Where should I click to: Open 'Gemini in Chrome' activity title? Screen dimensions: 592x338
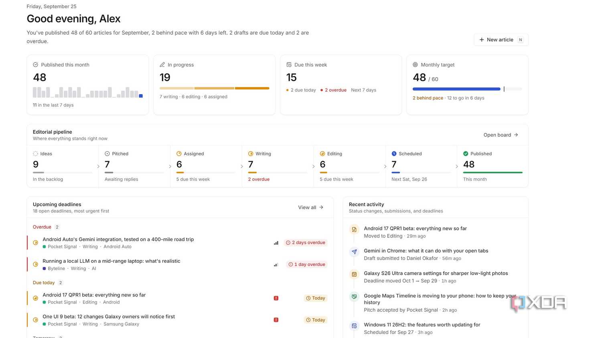click(x=426, y=251)
